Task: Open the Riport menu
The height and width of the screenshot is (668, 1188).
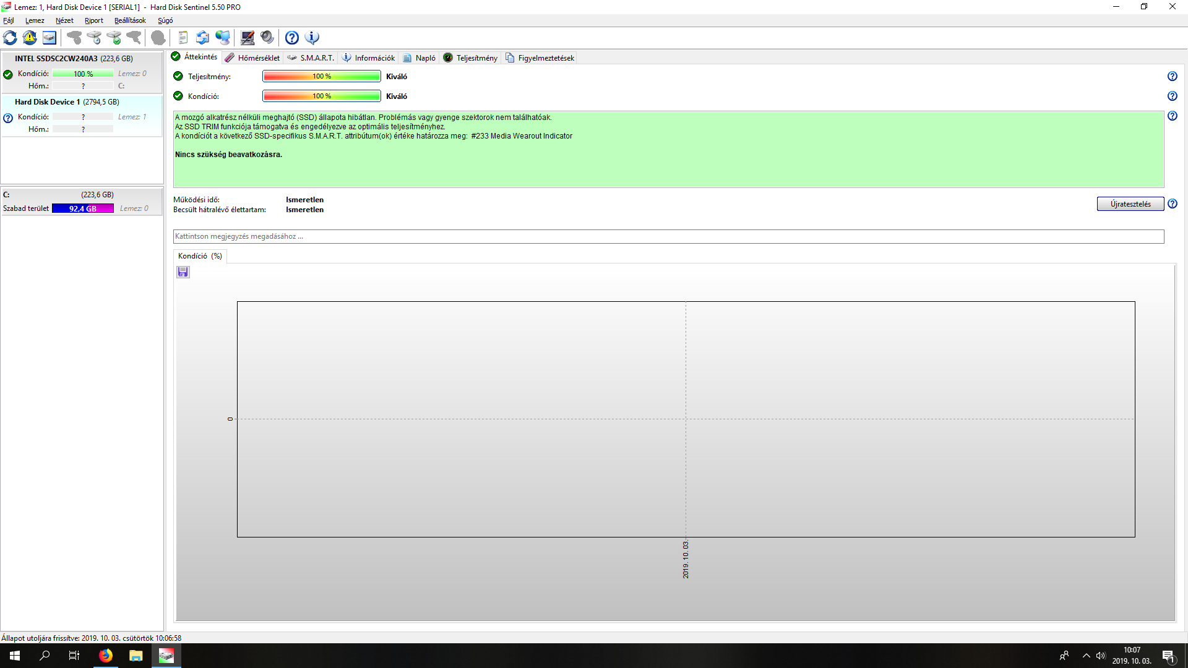Action: (x=94, y=20)
